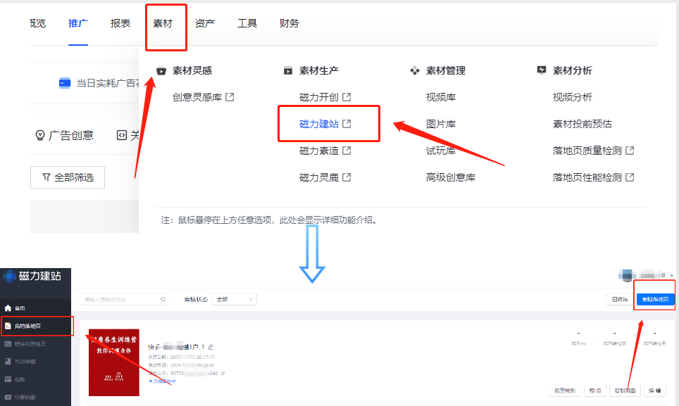Click the funnel icon in 全部筛选

click(x=46, y=177)
